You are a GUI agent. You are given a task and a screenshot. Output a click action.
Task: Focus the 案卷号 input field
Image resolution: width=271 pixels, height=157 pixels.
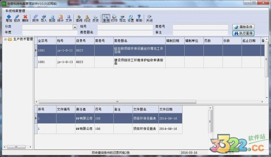coord(200,27)
